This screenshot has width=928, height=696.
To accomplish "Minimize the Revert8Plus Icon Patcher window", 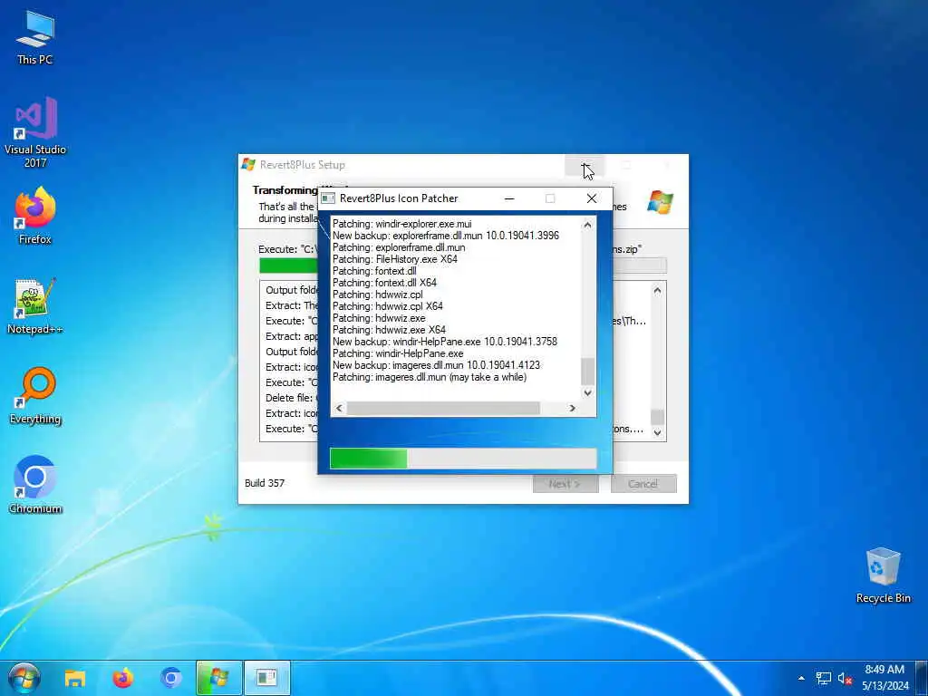I will [x=509, y=198].
